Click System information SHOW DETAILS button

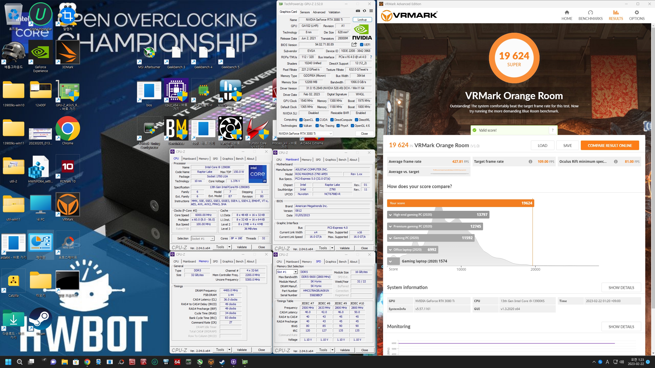click(621, 287)
